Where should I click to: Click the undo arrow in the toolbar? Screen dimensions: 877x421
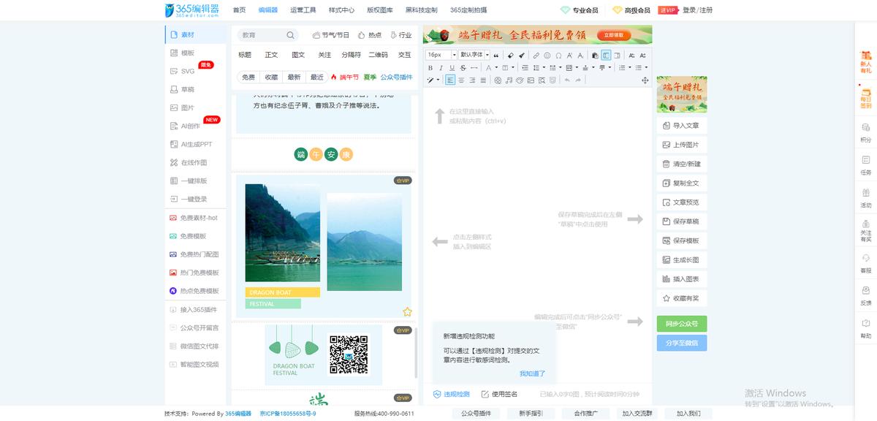tap(566, 80)
